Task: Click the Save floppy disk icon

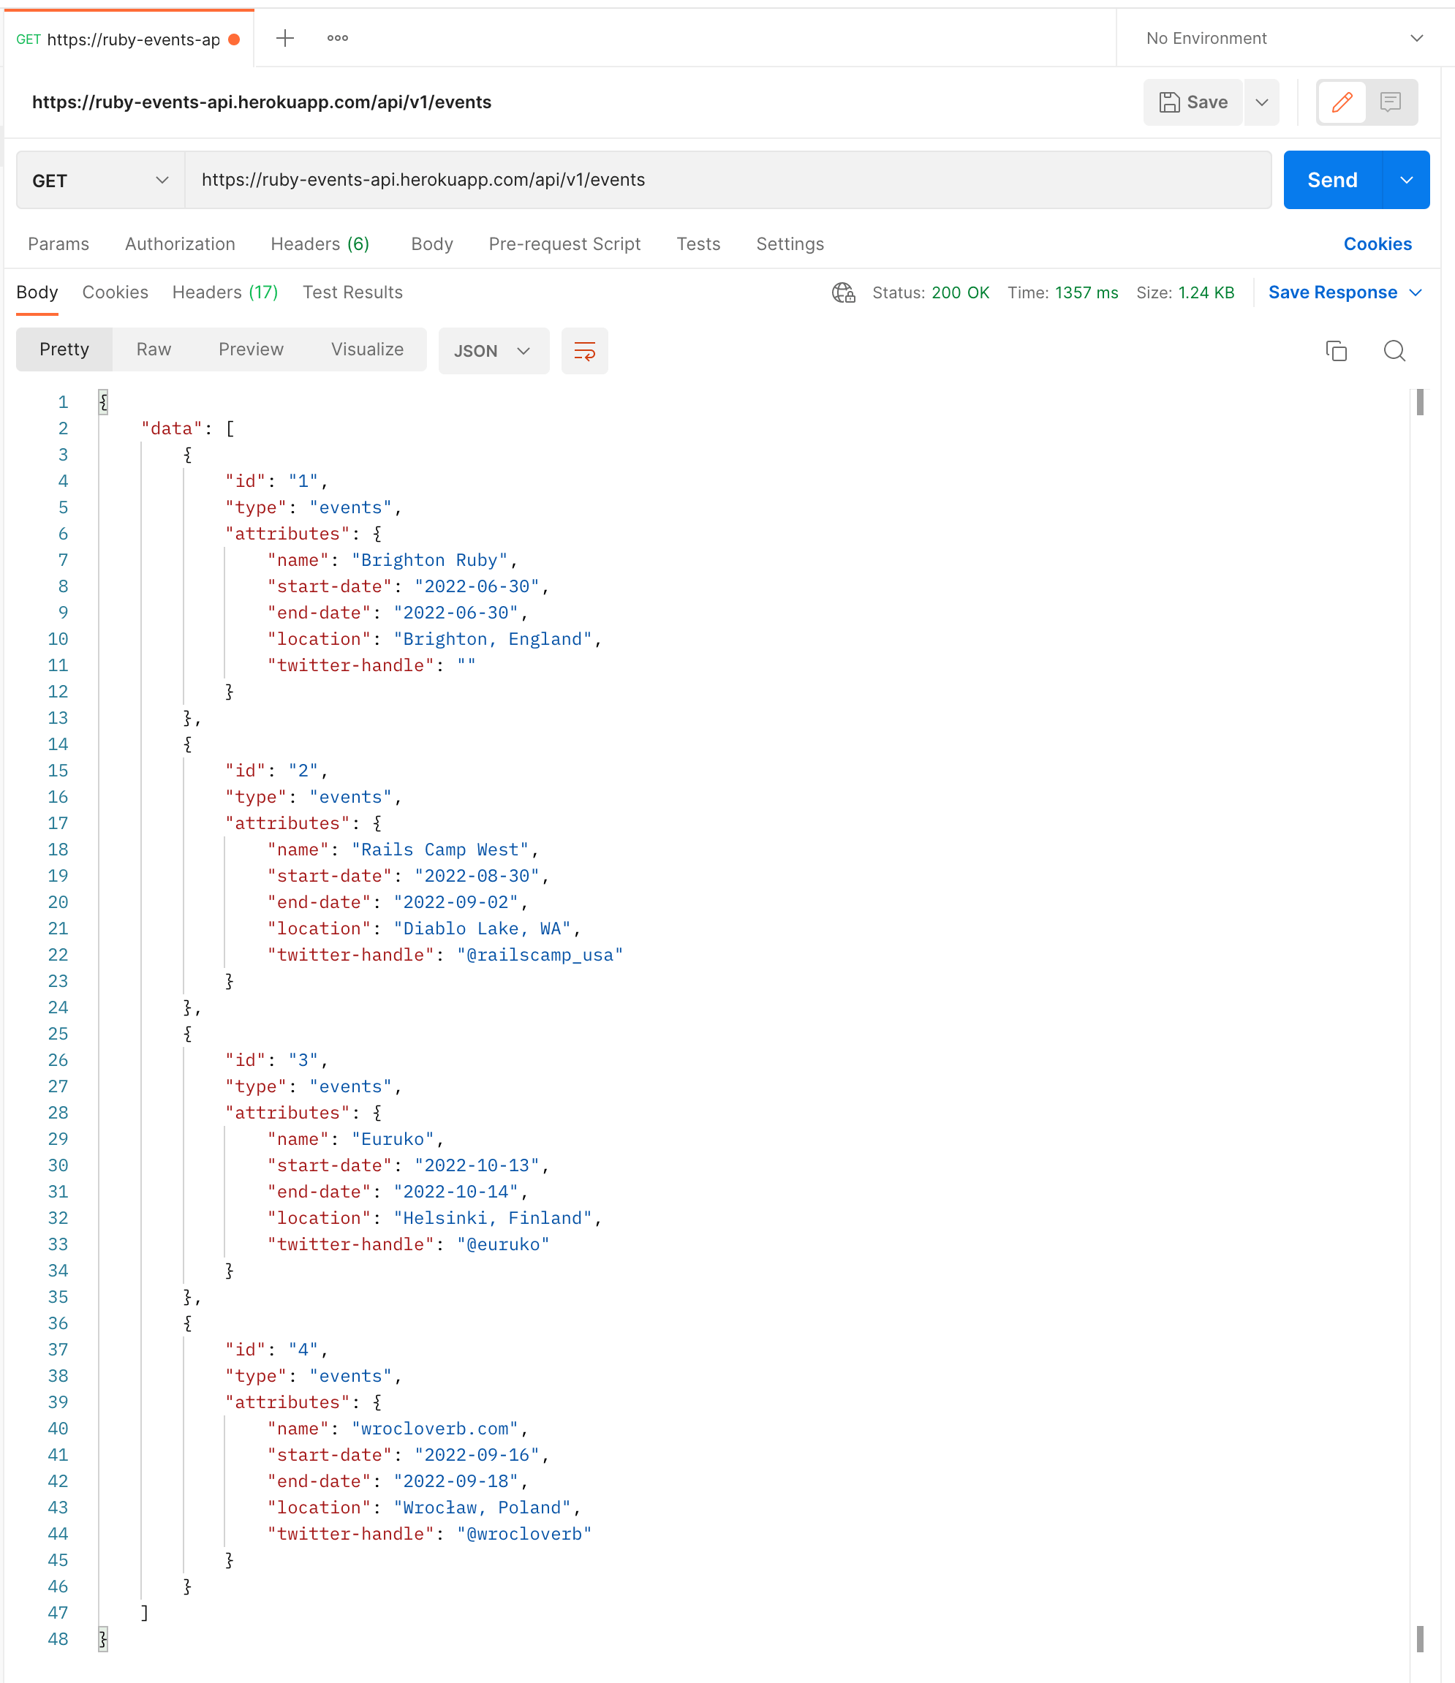Action: (x=1169, y=102)
